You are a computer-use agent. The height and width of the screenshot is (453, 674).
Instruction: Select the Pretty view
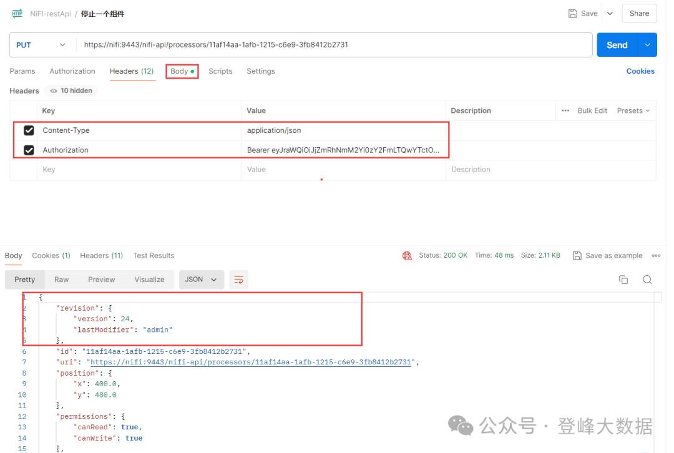point(24,280)
